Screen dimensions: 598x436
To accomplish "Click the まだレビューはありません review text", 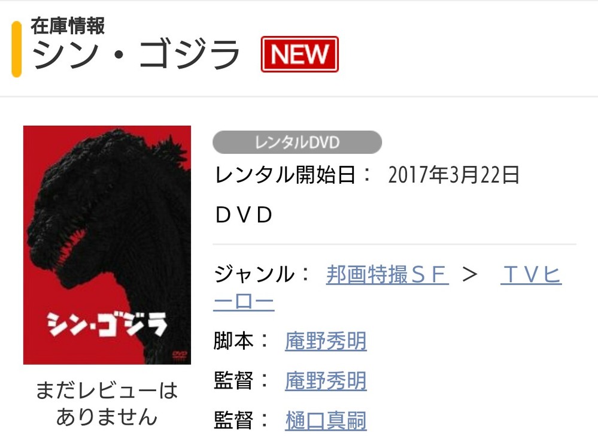I will (107, 403).
